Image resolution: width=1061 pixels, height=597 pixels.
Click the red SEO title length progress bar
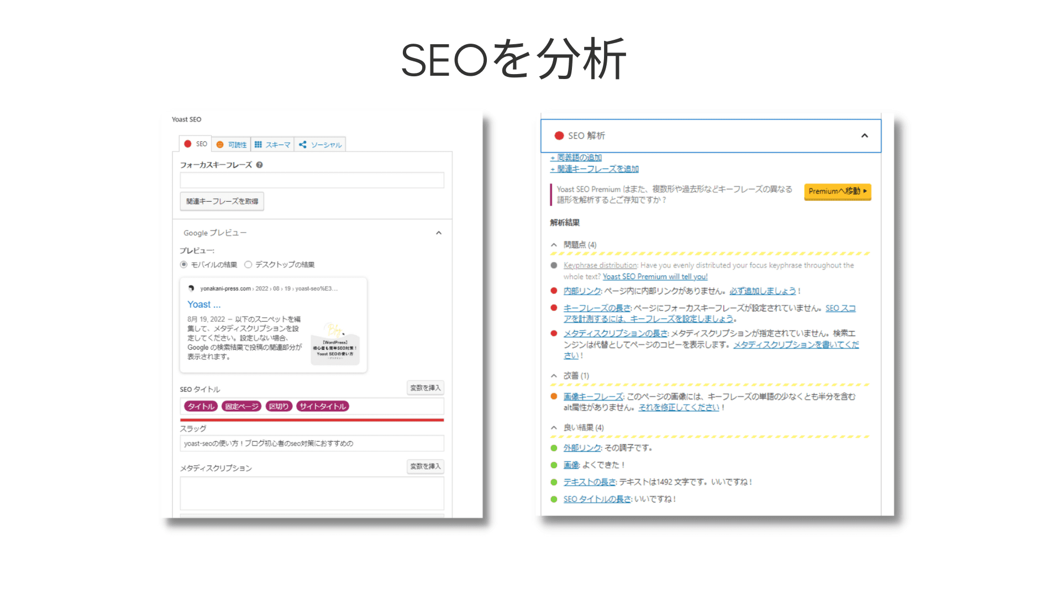[x=312, y=420]
